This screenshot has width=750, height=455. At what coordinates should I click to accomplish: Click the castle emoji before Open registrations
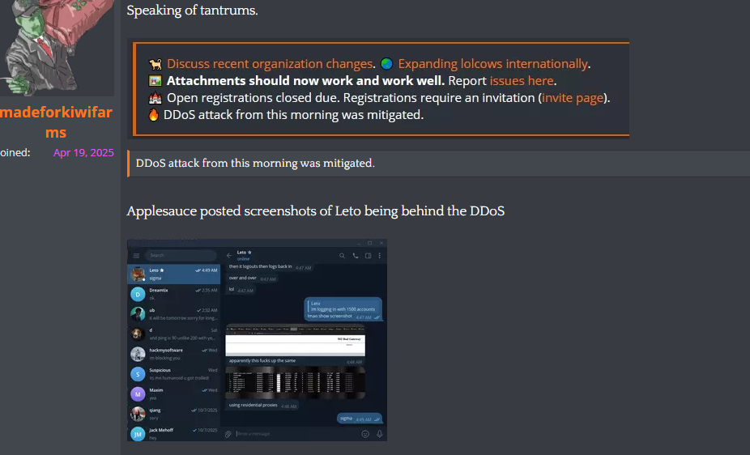tap(155, 98)
